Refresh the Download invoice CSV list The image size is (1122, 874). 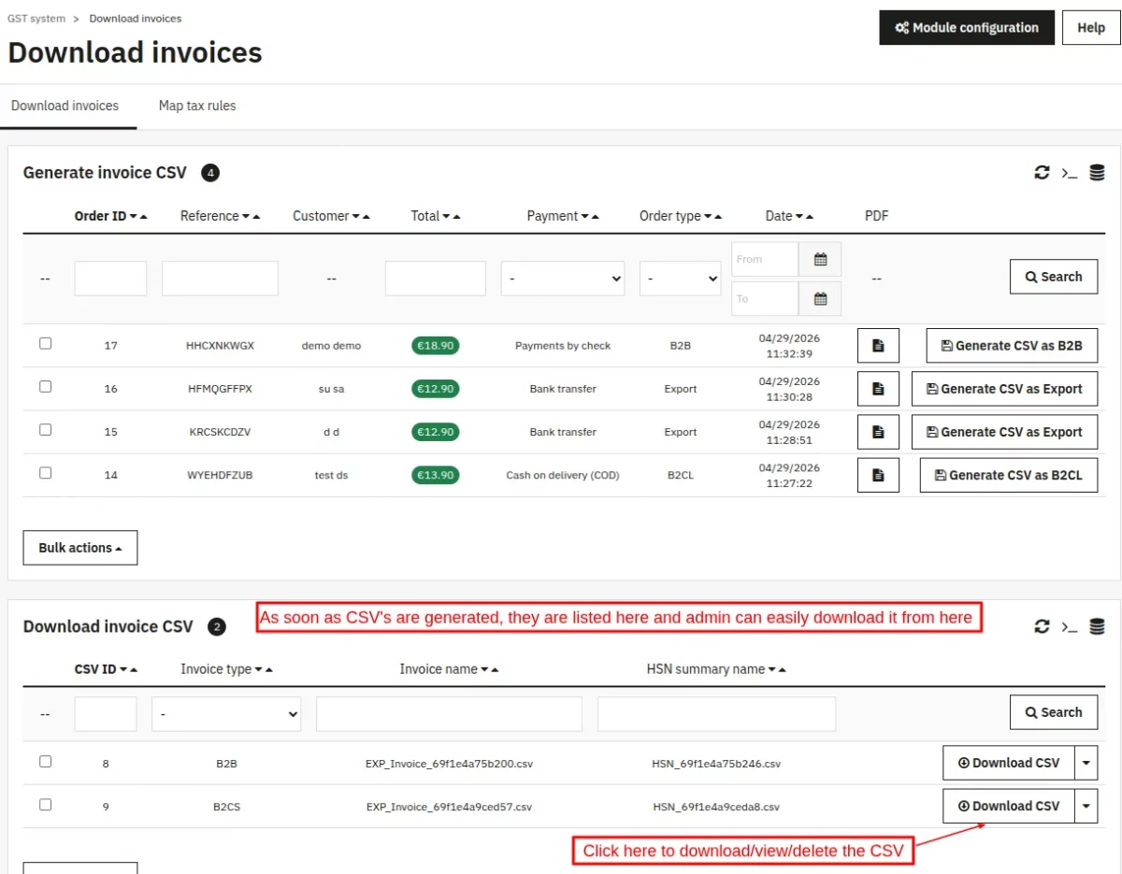coord(1042,626)
